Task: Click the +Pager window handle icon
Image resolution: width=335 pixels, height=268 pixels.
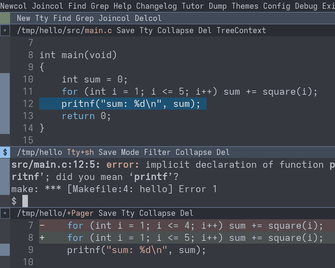Action: click(x=5, y=213)
